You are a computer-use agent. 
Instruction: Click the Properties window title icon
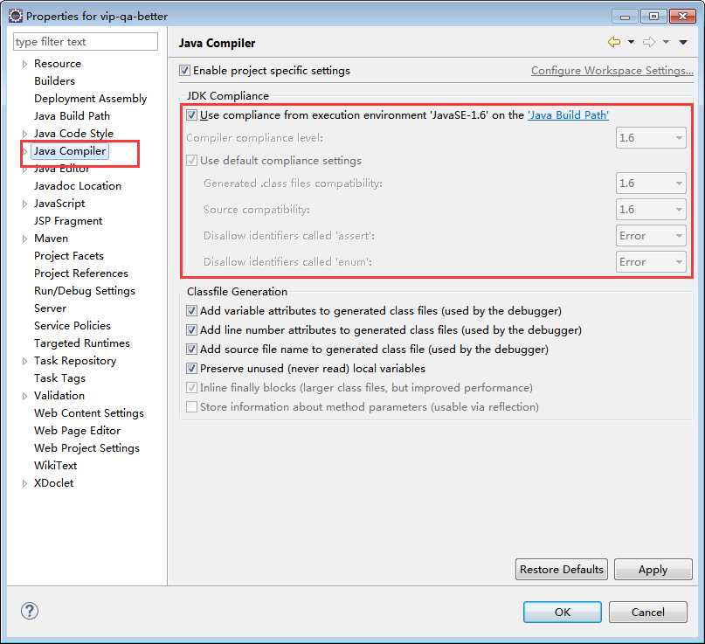pos(15,17)
